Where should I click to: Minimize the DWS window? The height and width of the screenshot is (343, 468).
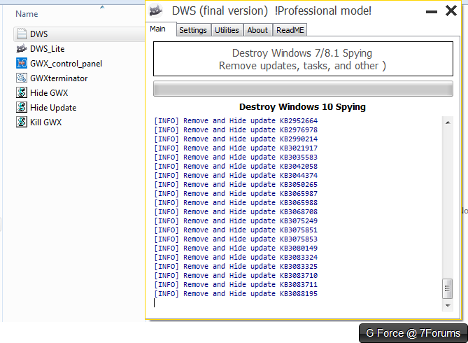pyautogui.click(x=432, y=12)
